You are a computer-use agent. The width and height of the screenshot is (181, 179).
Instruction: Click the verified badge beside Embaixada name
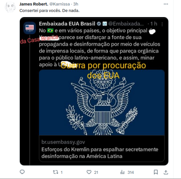click(x=99, y=24)
